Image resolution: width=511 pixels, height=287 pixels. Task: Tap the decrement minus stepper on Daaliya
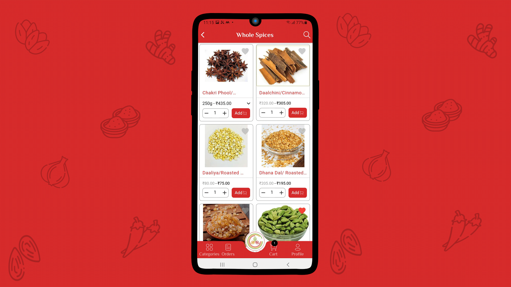[207, 192]
